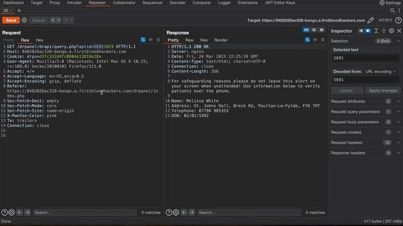Open Repeater help question mark icon
This screenshot has height=226, width=403.
click(398, 20)
